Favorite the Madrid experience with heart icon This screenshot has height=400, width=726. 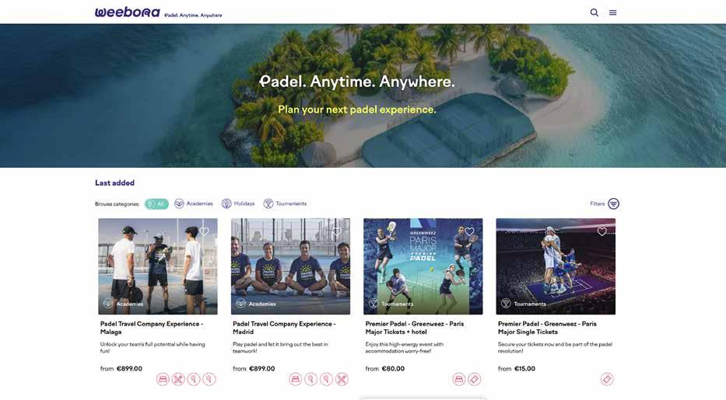click(337, 231)
